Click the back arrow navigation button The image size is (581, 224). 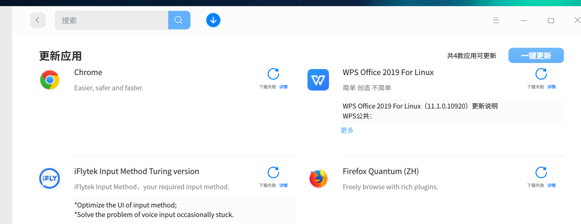(x=38, y=20)
